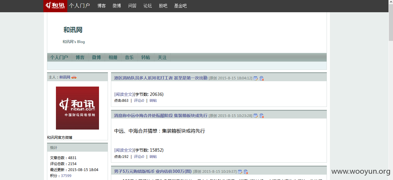Read full text of the 15852-byte post
This screenshot has width=393, height=180.
(124, 150)
